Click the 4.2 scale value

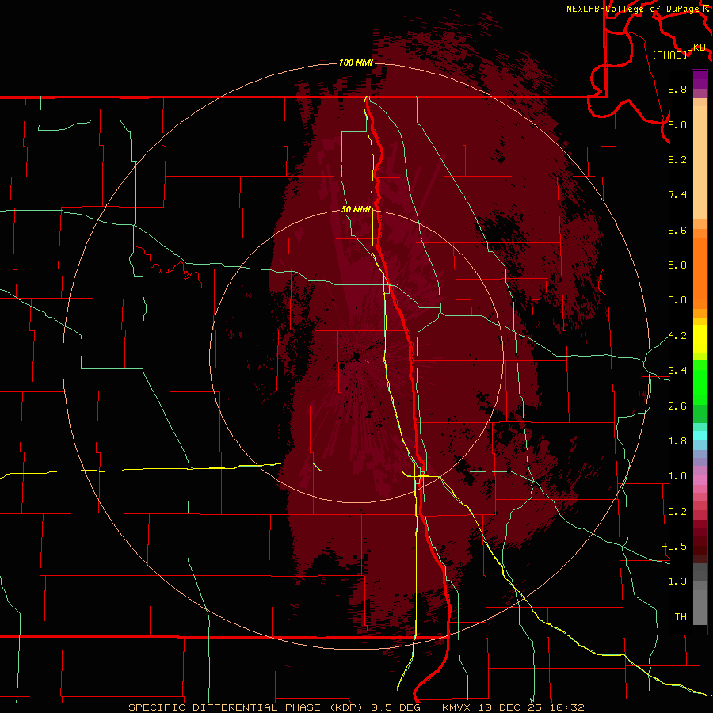point(677,336)
